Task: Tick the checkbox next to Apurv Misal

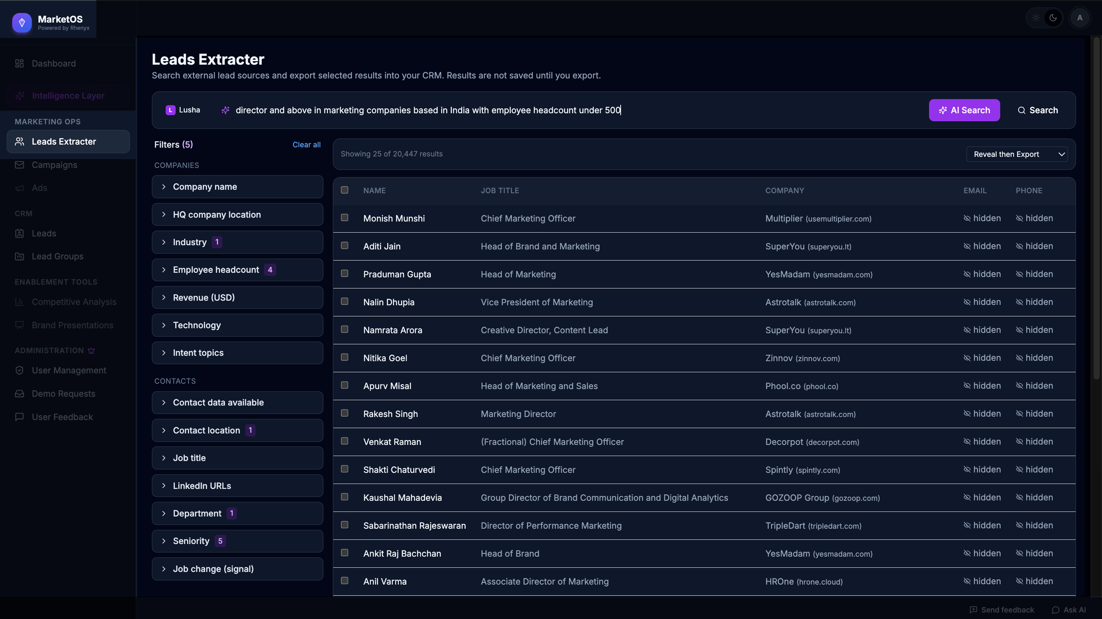Action: point(344,385)
